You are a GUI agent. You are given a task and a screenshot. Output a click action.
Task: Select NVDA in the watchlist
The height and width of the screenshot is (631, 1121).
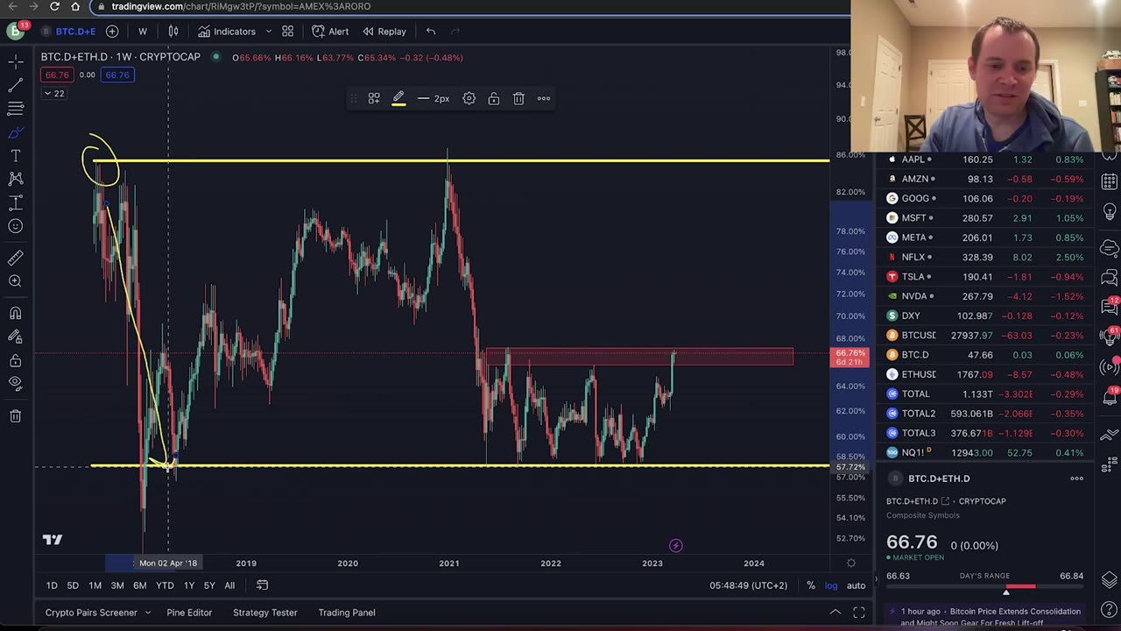985,296
